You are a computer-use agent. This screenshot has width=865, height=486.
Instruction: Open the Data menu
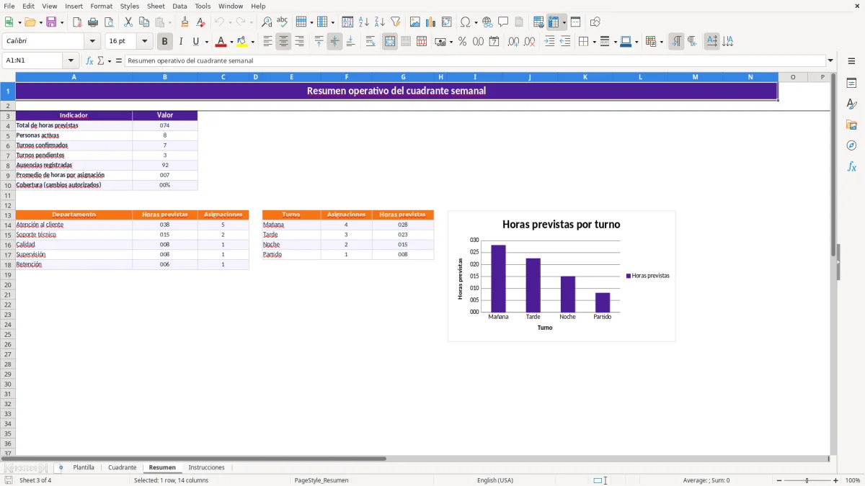click(x=179, y=6)
